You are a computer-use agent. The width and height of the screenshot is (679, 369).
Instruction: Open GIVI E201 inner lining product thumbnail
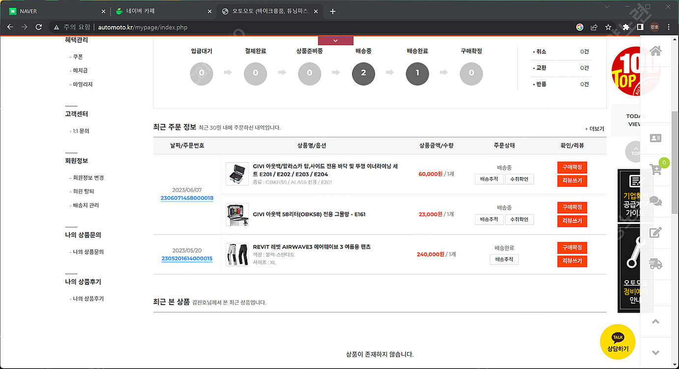click(237, 174)
